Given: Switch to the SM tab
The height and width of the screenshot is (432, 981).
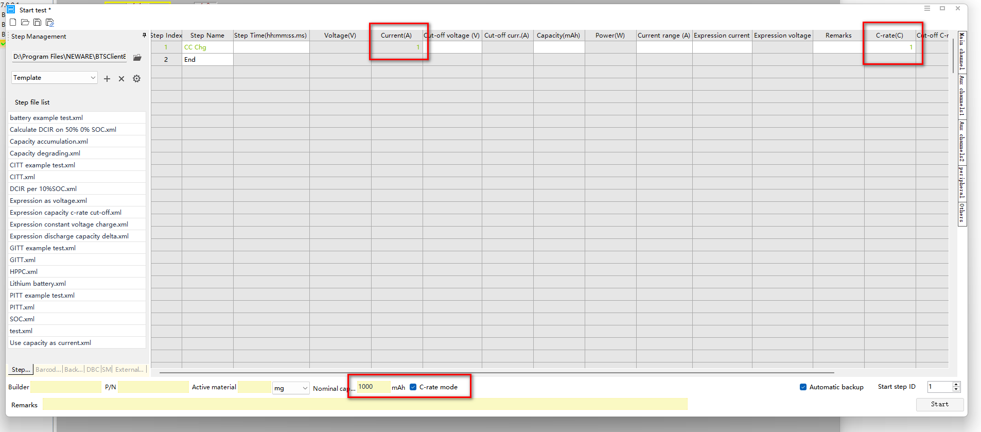Looking at the screenshot, I should (x=107, y=370).
